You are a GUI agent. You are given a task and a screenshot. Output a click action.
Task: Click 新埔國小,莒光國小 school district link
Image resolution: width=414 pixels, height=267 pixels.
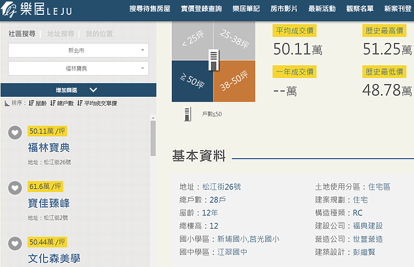click(248, 239)
